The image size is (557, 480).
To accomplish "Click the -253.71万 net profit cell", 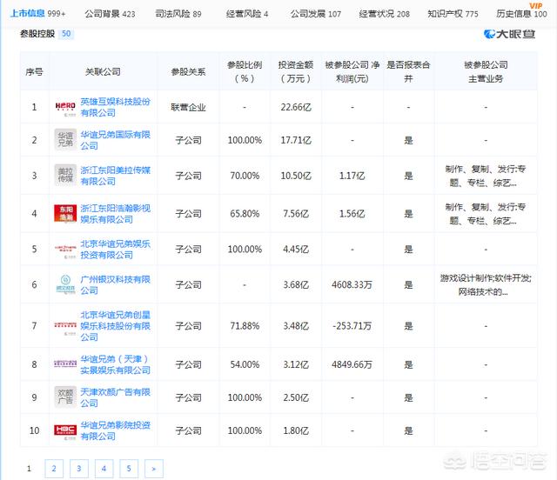I will click(352, 326).
